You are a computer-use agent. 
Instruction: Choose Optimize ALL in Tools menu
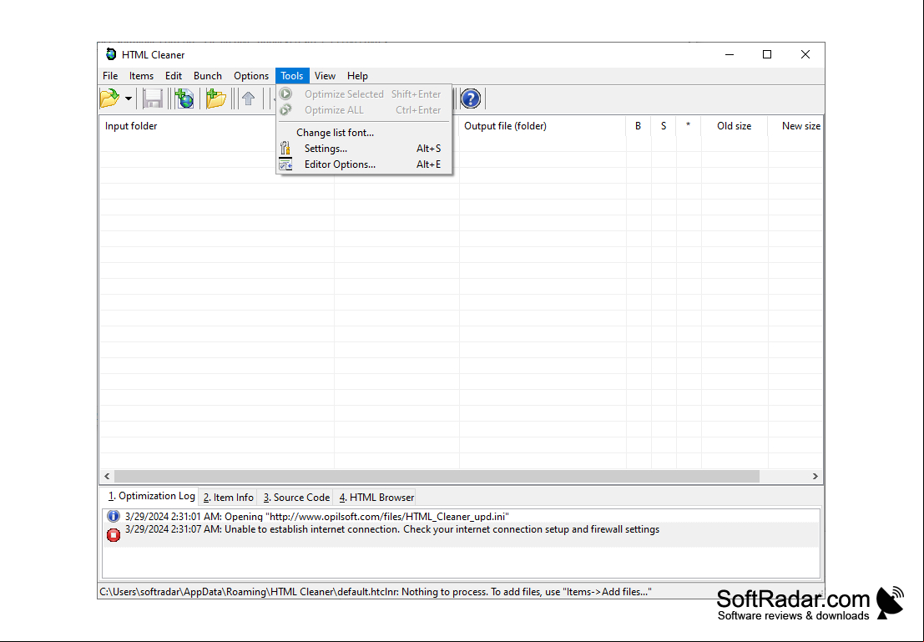[x=364, y=110]
